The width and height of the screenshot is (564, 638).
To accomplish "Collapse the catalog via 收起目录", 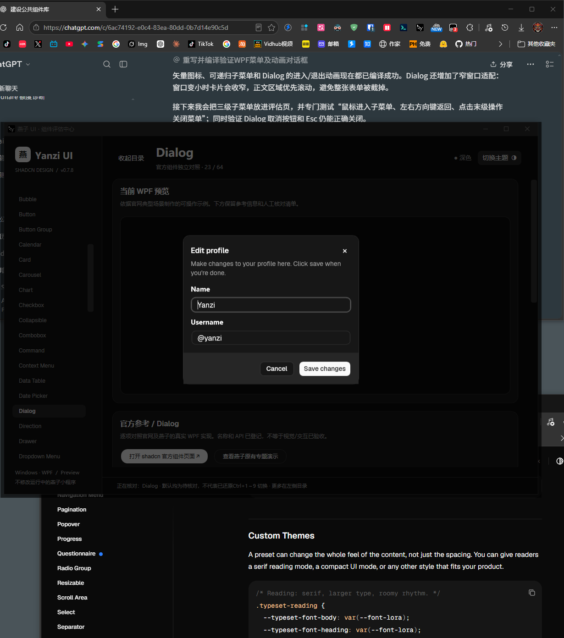I will click(x=131, y=158).
